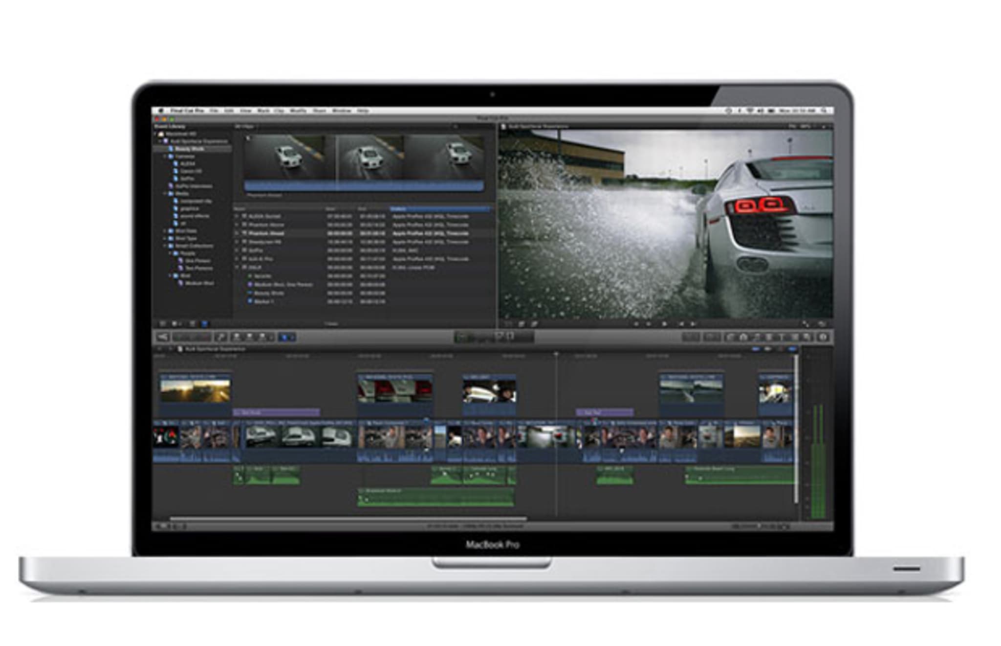The height and width of the screenshot is (646, 1001).
Task: Toggle skimming button above timeline right
Action: point(756,349)
